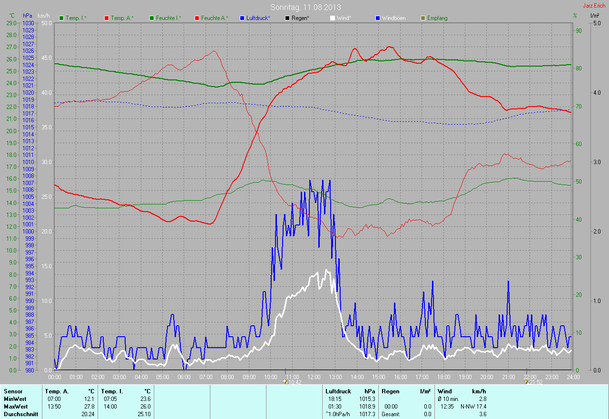Click the red Feuchte A. legend swatch
The image size is (609, 419).
pyautogui.click(x=197, y=18)
